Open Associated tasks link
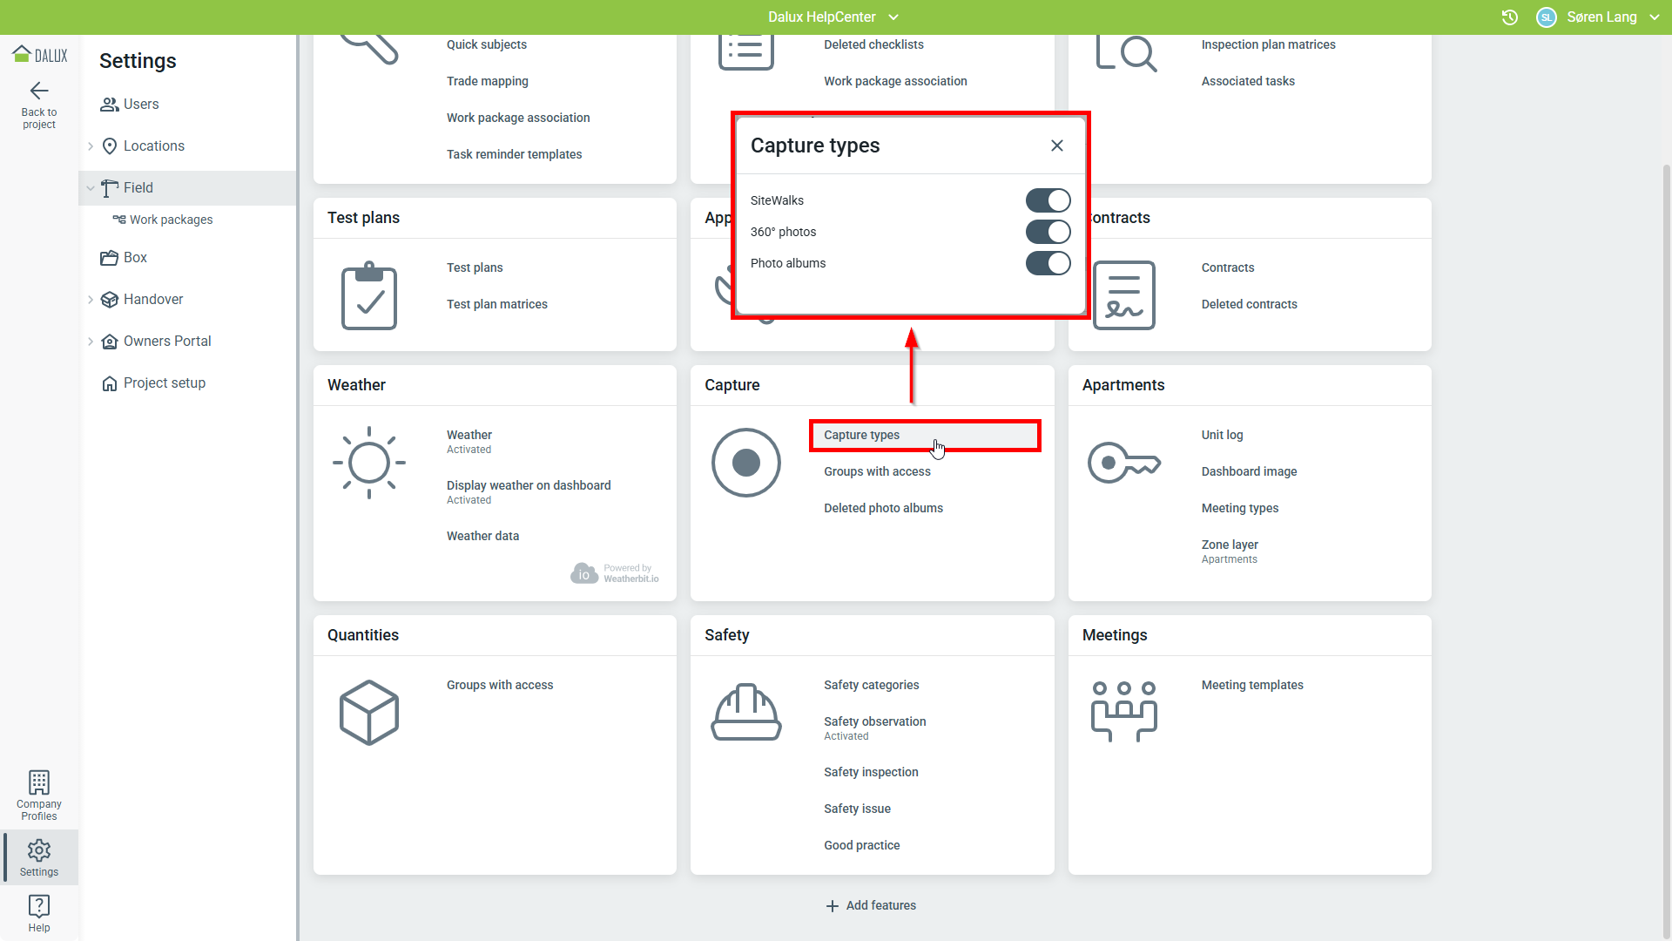 (1248, 81)
